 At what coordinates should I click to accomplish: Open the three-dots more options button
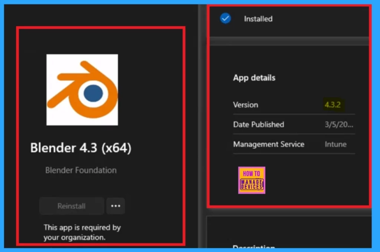(116, 206)
